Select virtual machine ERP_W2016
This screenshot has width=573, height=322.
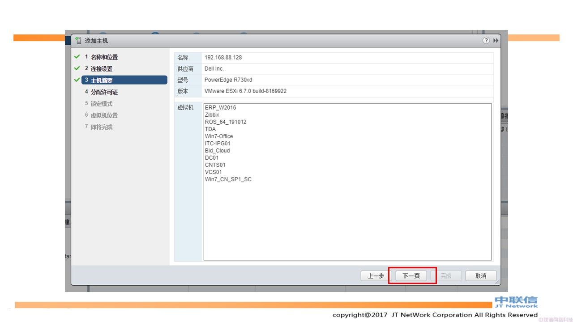220,108
